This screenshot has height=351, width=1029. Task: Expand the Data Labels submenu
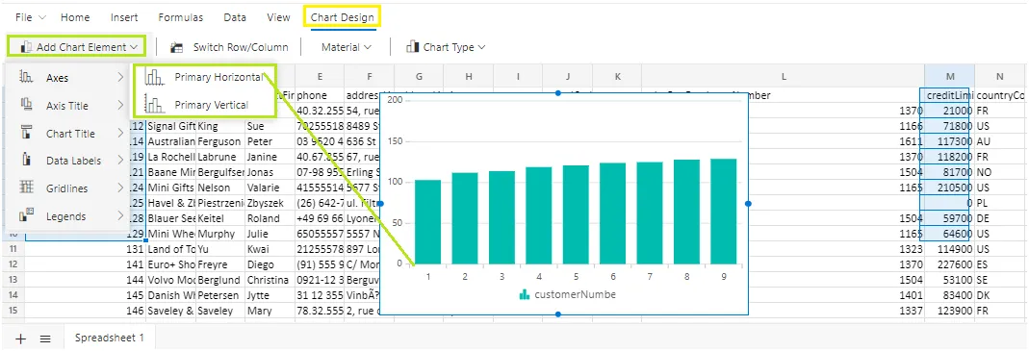coord(69,161)
